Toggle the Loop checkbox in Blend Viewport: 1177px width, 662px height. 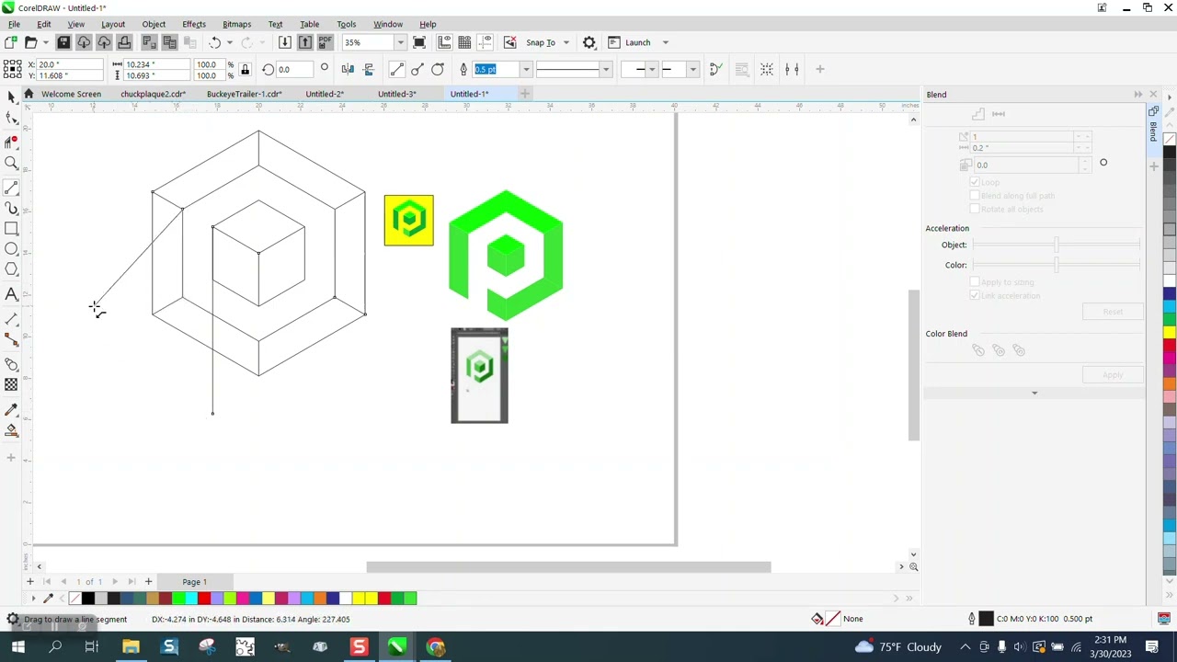point(975,182)
